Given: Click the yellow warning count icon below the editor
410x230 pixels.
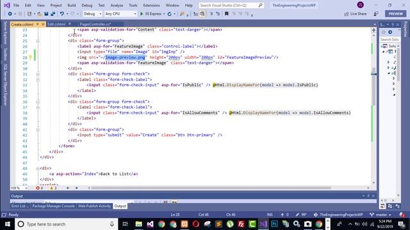Looking at the screenshot, I should point(51,188).
